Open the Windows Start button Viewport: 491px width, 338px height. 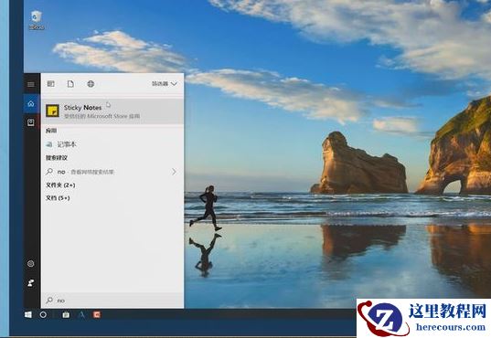(28, 315)
